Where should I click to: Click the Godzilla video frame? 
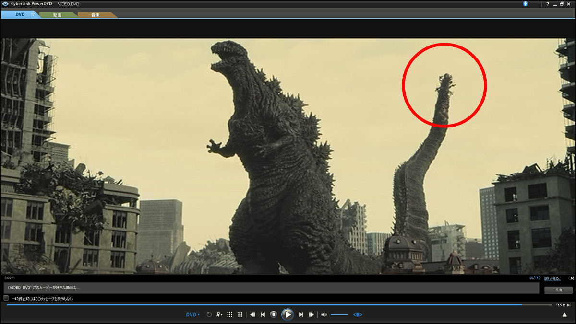(x=288, y=156)
